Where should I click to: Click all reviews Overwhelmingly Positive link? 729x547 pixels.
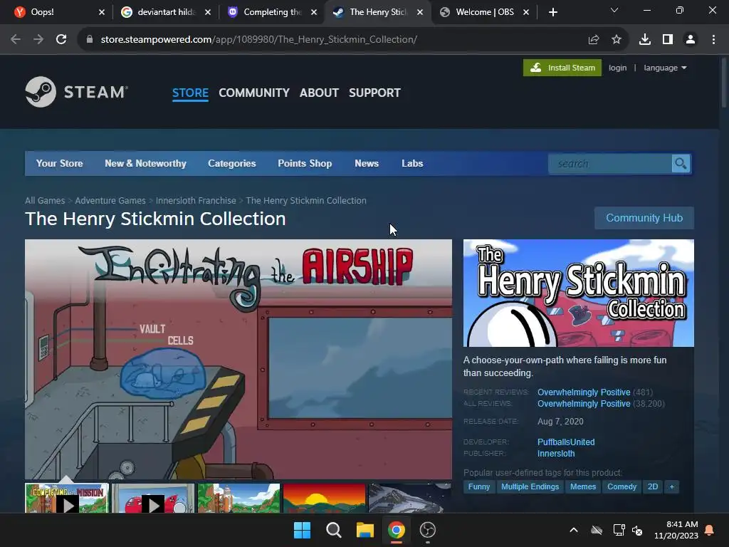point(584,404)
